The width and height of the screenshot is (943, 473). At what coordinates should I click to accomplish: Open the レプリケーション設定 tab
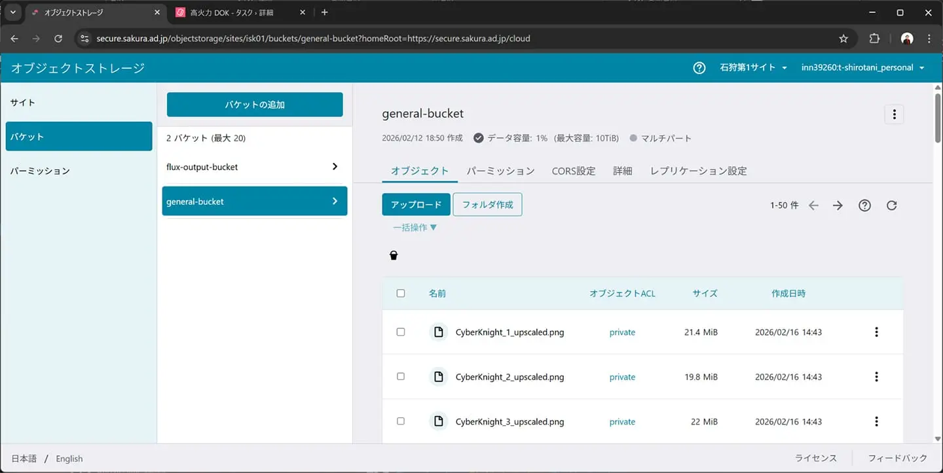click(x=698, y=171)
